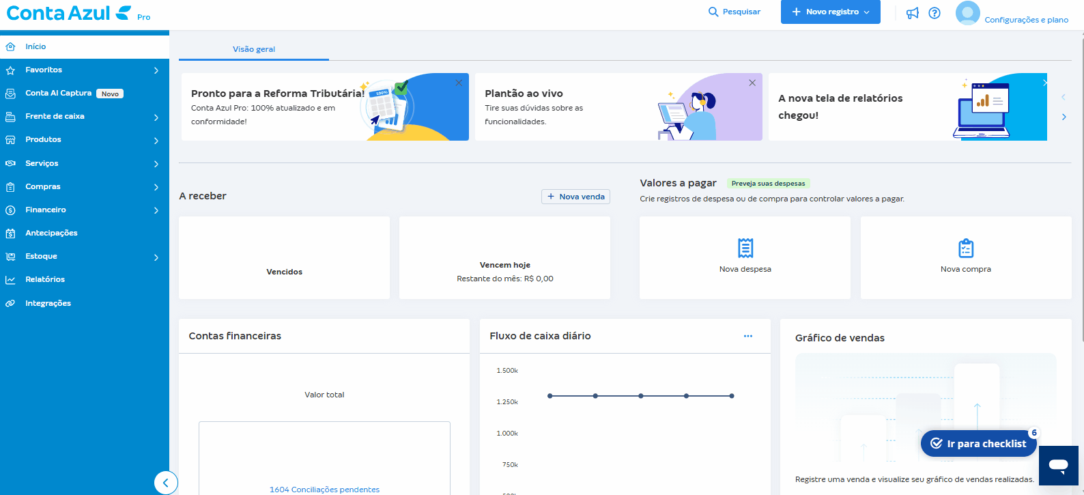Click the Preveja suas despesas badge
The image size is (1084, 495).
point(769,184)
